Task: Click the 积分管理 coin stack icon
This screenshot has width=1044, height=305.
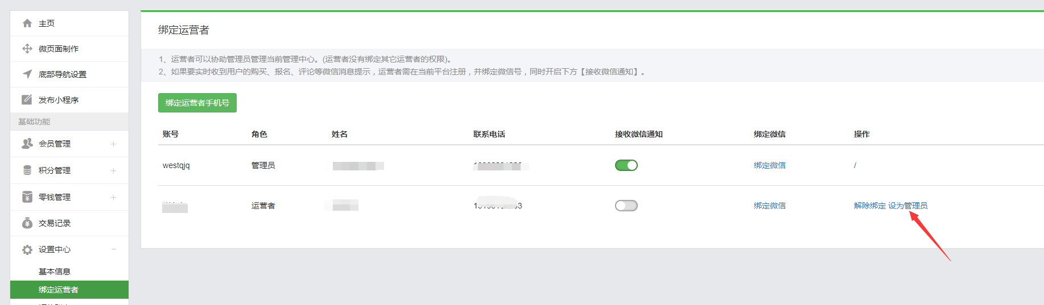Action: pos(27,170)
